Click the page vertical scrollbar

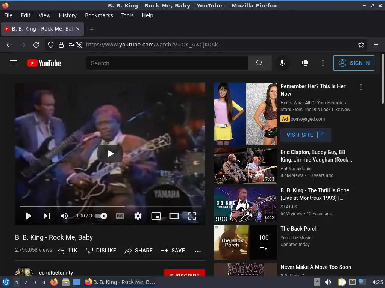click(x=382, y=78)
